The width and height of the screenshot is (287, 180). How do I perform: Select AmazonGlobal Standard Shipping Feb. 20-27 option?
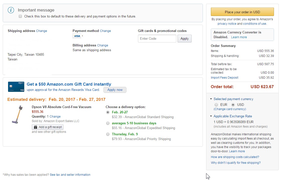pyautogui.click(x=108, y=112)
